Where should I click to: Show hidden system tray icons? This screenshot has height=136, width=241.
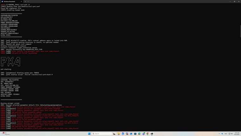click(x=219, y=133)
